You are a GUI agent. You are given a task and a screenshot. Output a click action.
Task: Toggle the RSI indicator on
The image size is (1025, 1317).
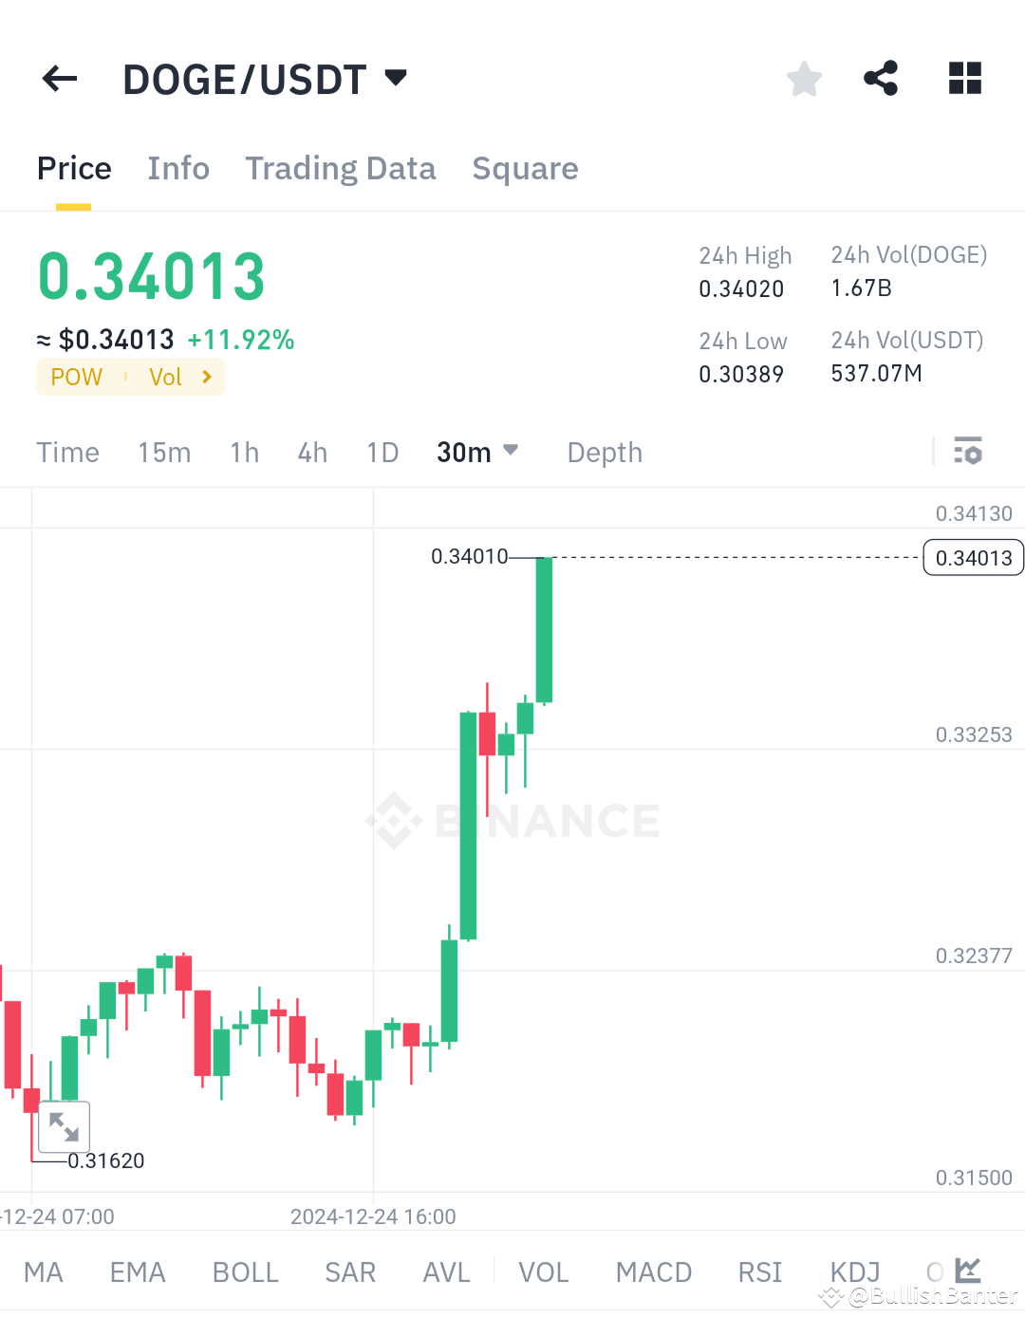point(759,1272)
